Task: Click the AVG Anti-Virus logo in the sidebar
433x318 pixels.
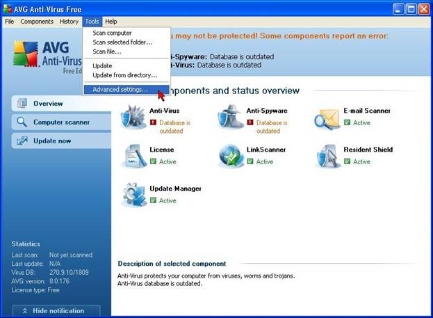Action: tap(47, 57)
